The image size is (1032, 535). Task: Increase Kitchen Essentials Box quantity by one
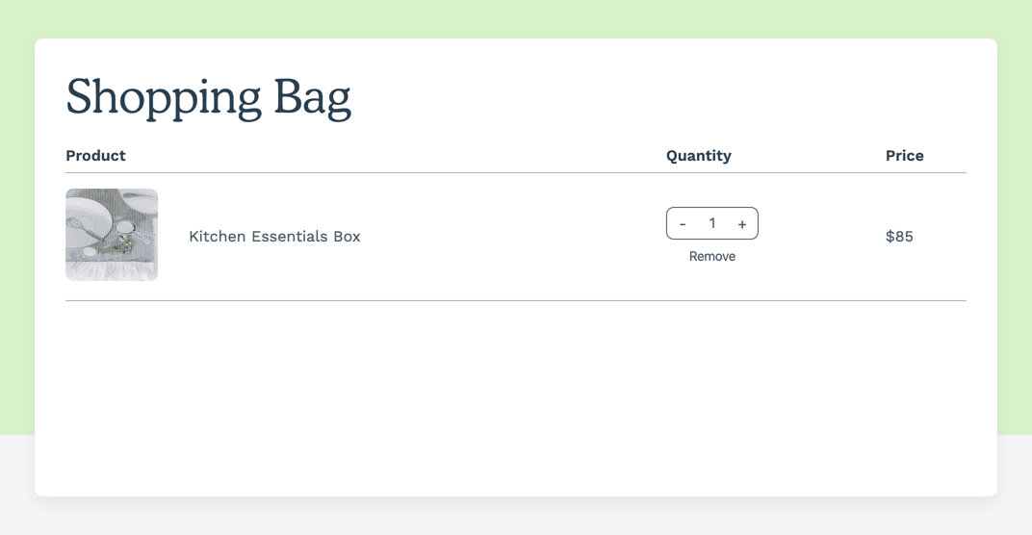click(742, 224)
